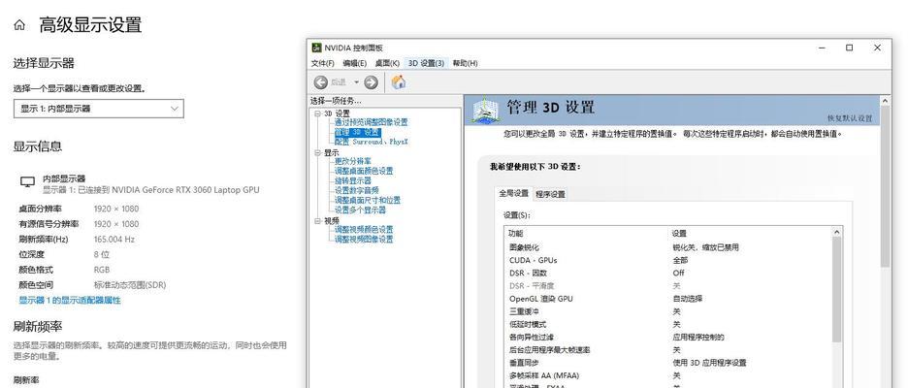Open the 3D 设置(3) menu
Viewport: 908px width, 388px height.
click(426, 63)
